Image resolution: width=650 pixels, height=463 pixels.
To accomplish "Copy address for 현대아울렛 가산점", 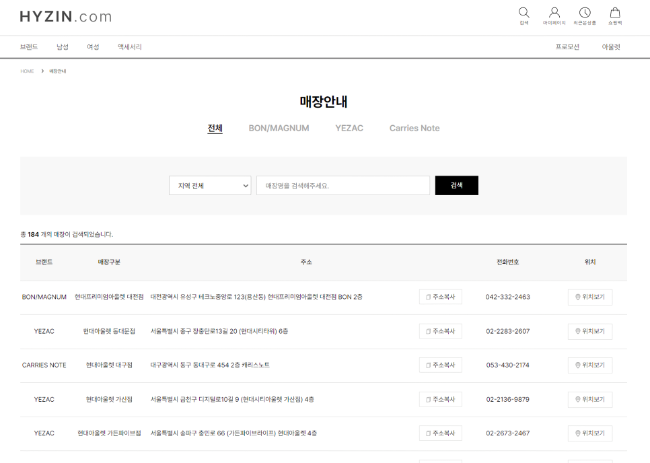I will tap(440, 400).
